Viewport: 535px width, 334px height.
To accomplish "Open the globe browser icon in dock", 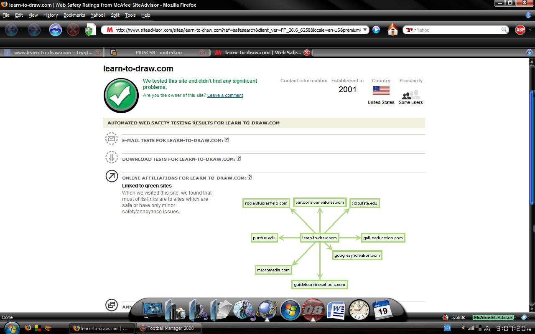I will (x=267, y=311).
